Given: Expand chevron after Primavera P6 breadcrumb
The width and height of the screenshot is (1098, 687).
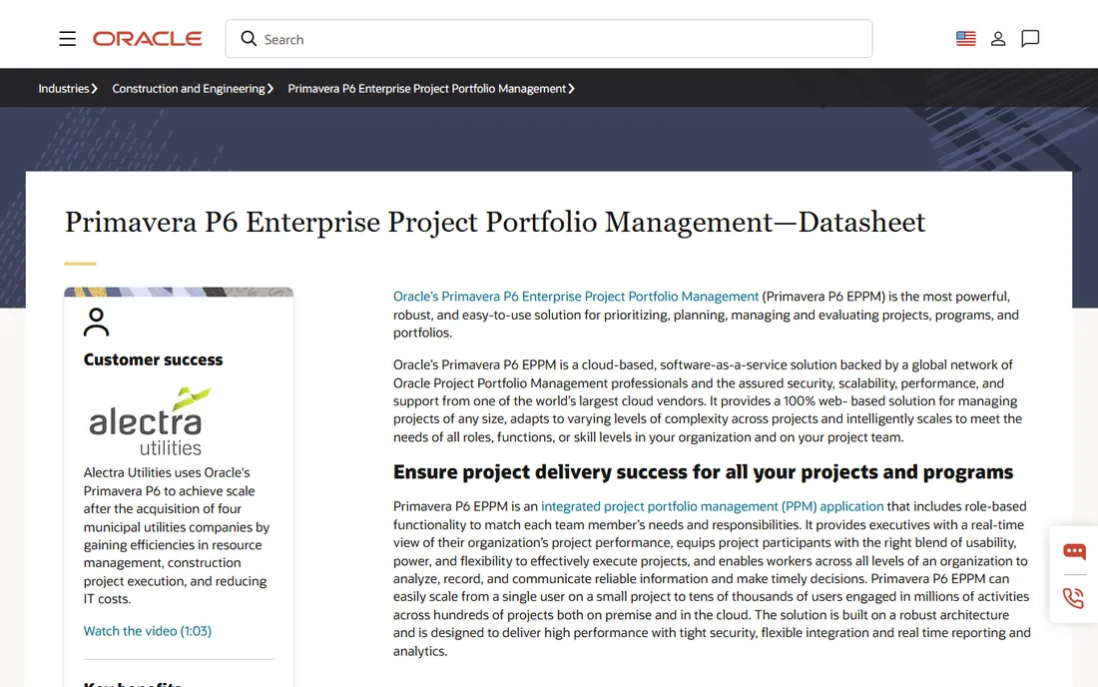Looking at the screenshot, I should tap(571, 88).
